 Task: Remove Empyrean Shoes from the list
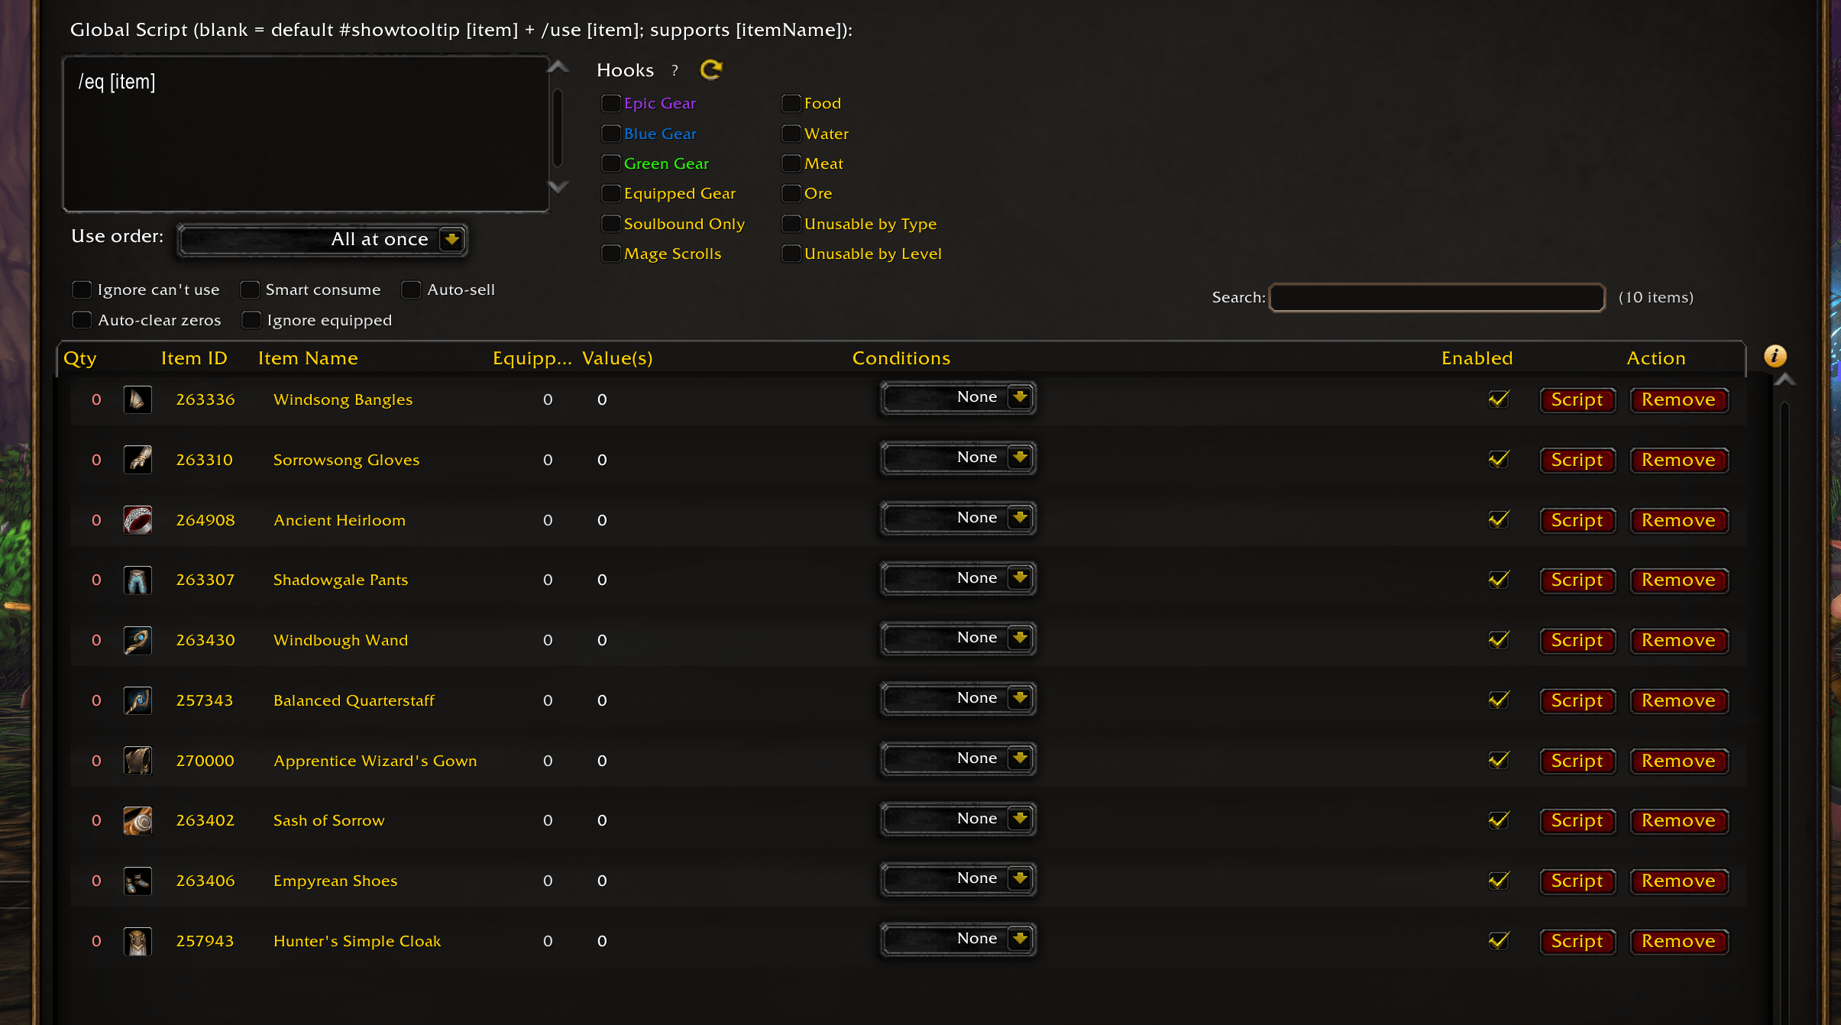pos(1679,881)
